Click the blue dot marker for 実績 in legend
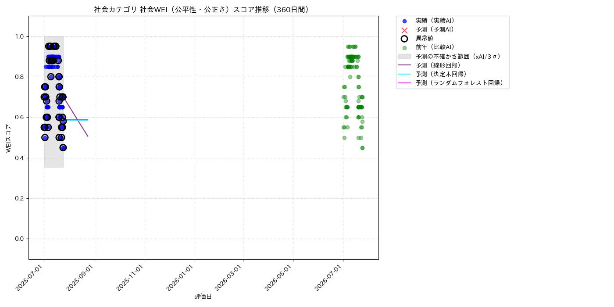 coord(404,21)
